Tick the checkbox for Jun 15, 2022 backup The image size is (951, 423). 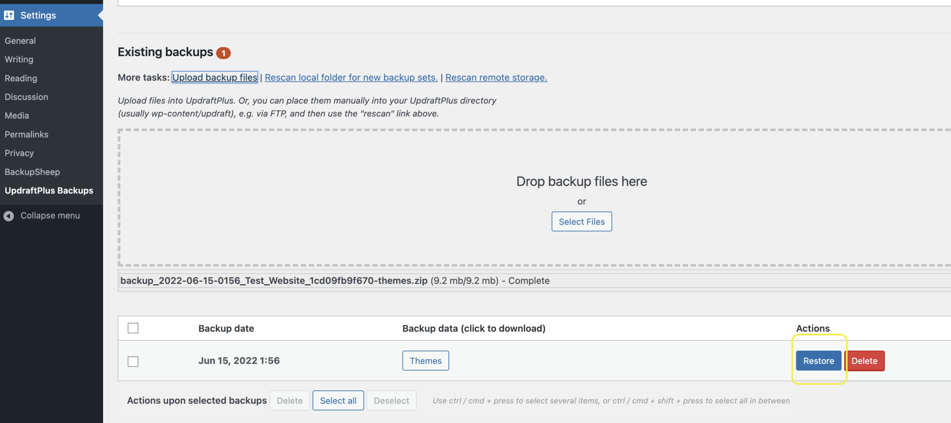(133, 361)
